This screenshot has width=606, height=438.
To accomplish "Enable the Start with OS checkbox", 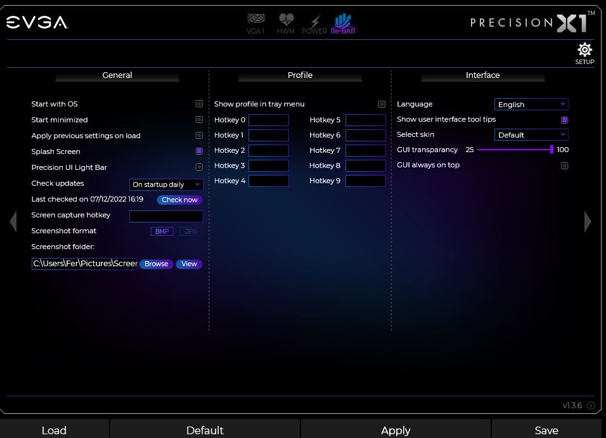I will point(199,103).
